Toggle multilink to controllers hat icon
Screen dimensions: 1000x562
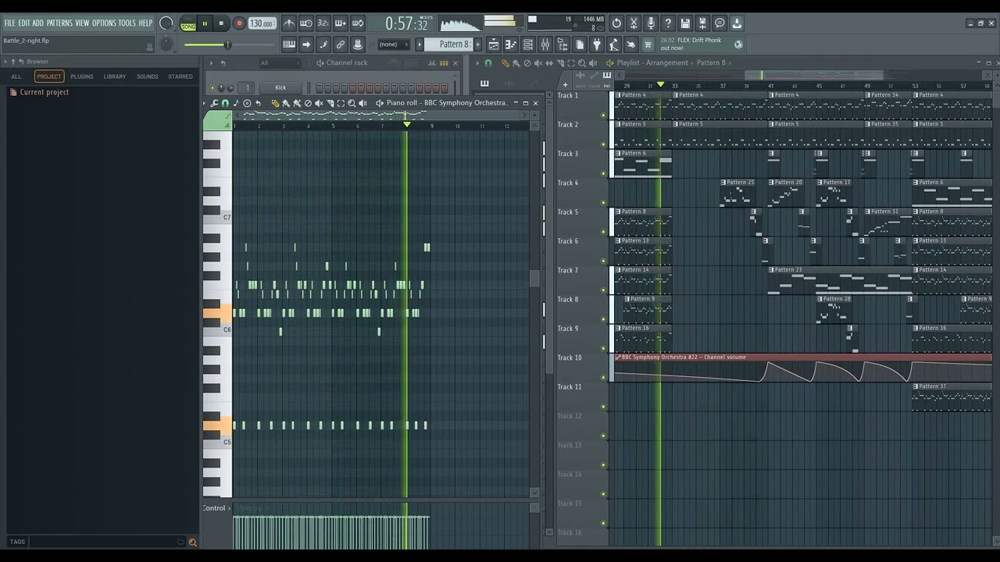click(x=358, y=44)
